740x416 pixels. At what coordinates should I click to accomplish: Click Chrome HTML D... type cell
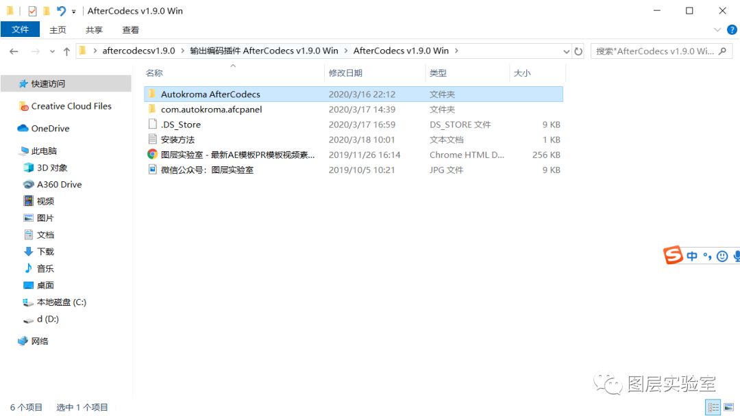coord(467,155)
